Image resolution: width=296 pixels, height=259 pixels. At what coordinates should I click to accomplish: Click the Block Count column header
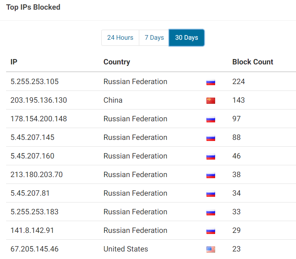(x=253, y=62)
